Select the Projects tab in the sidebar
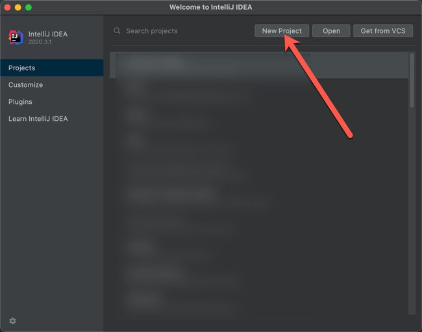This screenshot has width=422, height=332. [52, 68]
